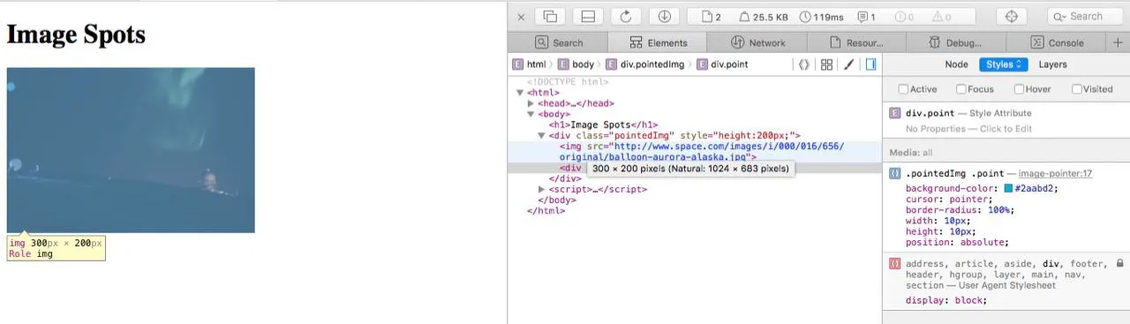Screen dimensions: 1130x324
Task: Select the h1 Image Spots DOM row
Action: tap(603, 124)
